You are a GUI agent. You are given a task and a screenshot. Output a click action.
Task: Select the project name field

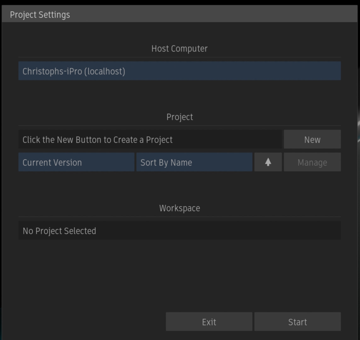point(150,139)
